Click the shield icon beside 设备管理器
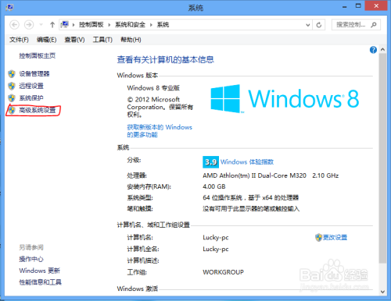This screenshot has width=391, height=301. [x=12, y=74]
